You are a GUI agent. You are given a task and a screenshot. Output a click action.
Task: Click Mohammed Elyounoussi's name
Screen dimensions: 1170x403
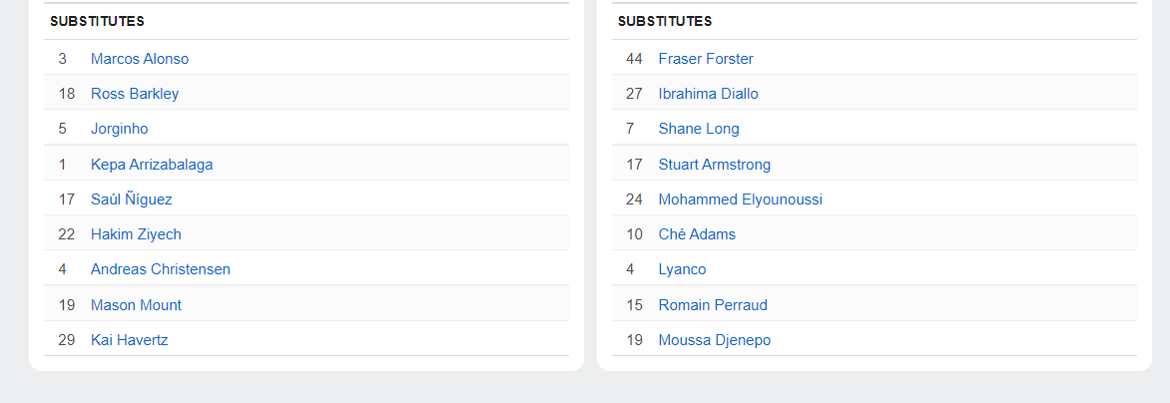point(740,200)
